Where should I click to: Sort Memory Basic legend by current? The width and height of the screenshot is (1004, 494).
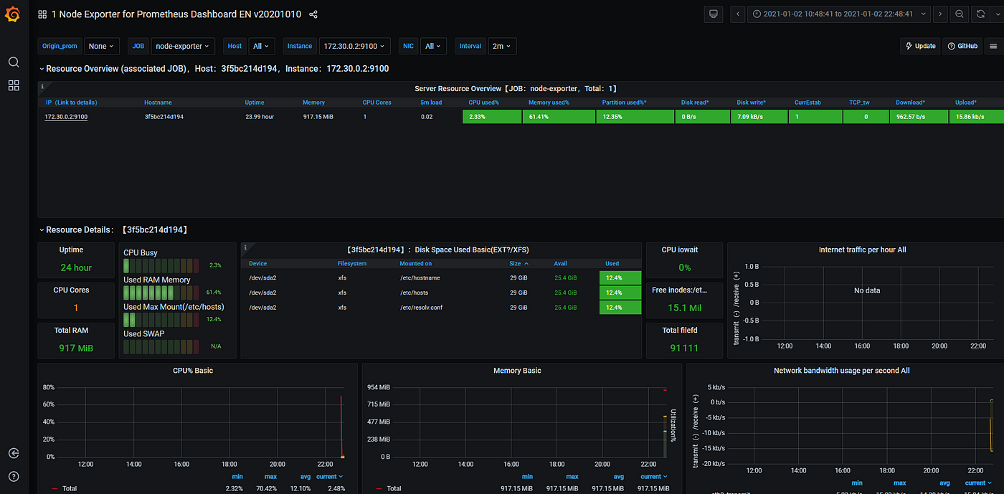point(653,476)
